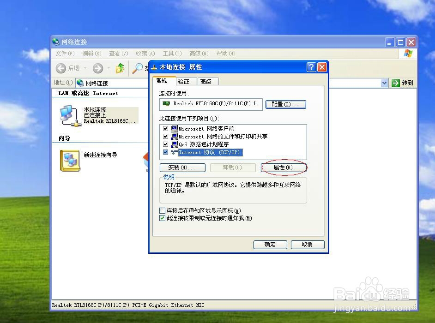435x323 pixels.
Task: Click the 配置(C)... button
Action: coord(286,105)
